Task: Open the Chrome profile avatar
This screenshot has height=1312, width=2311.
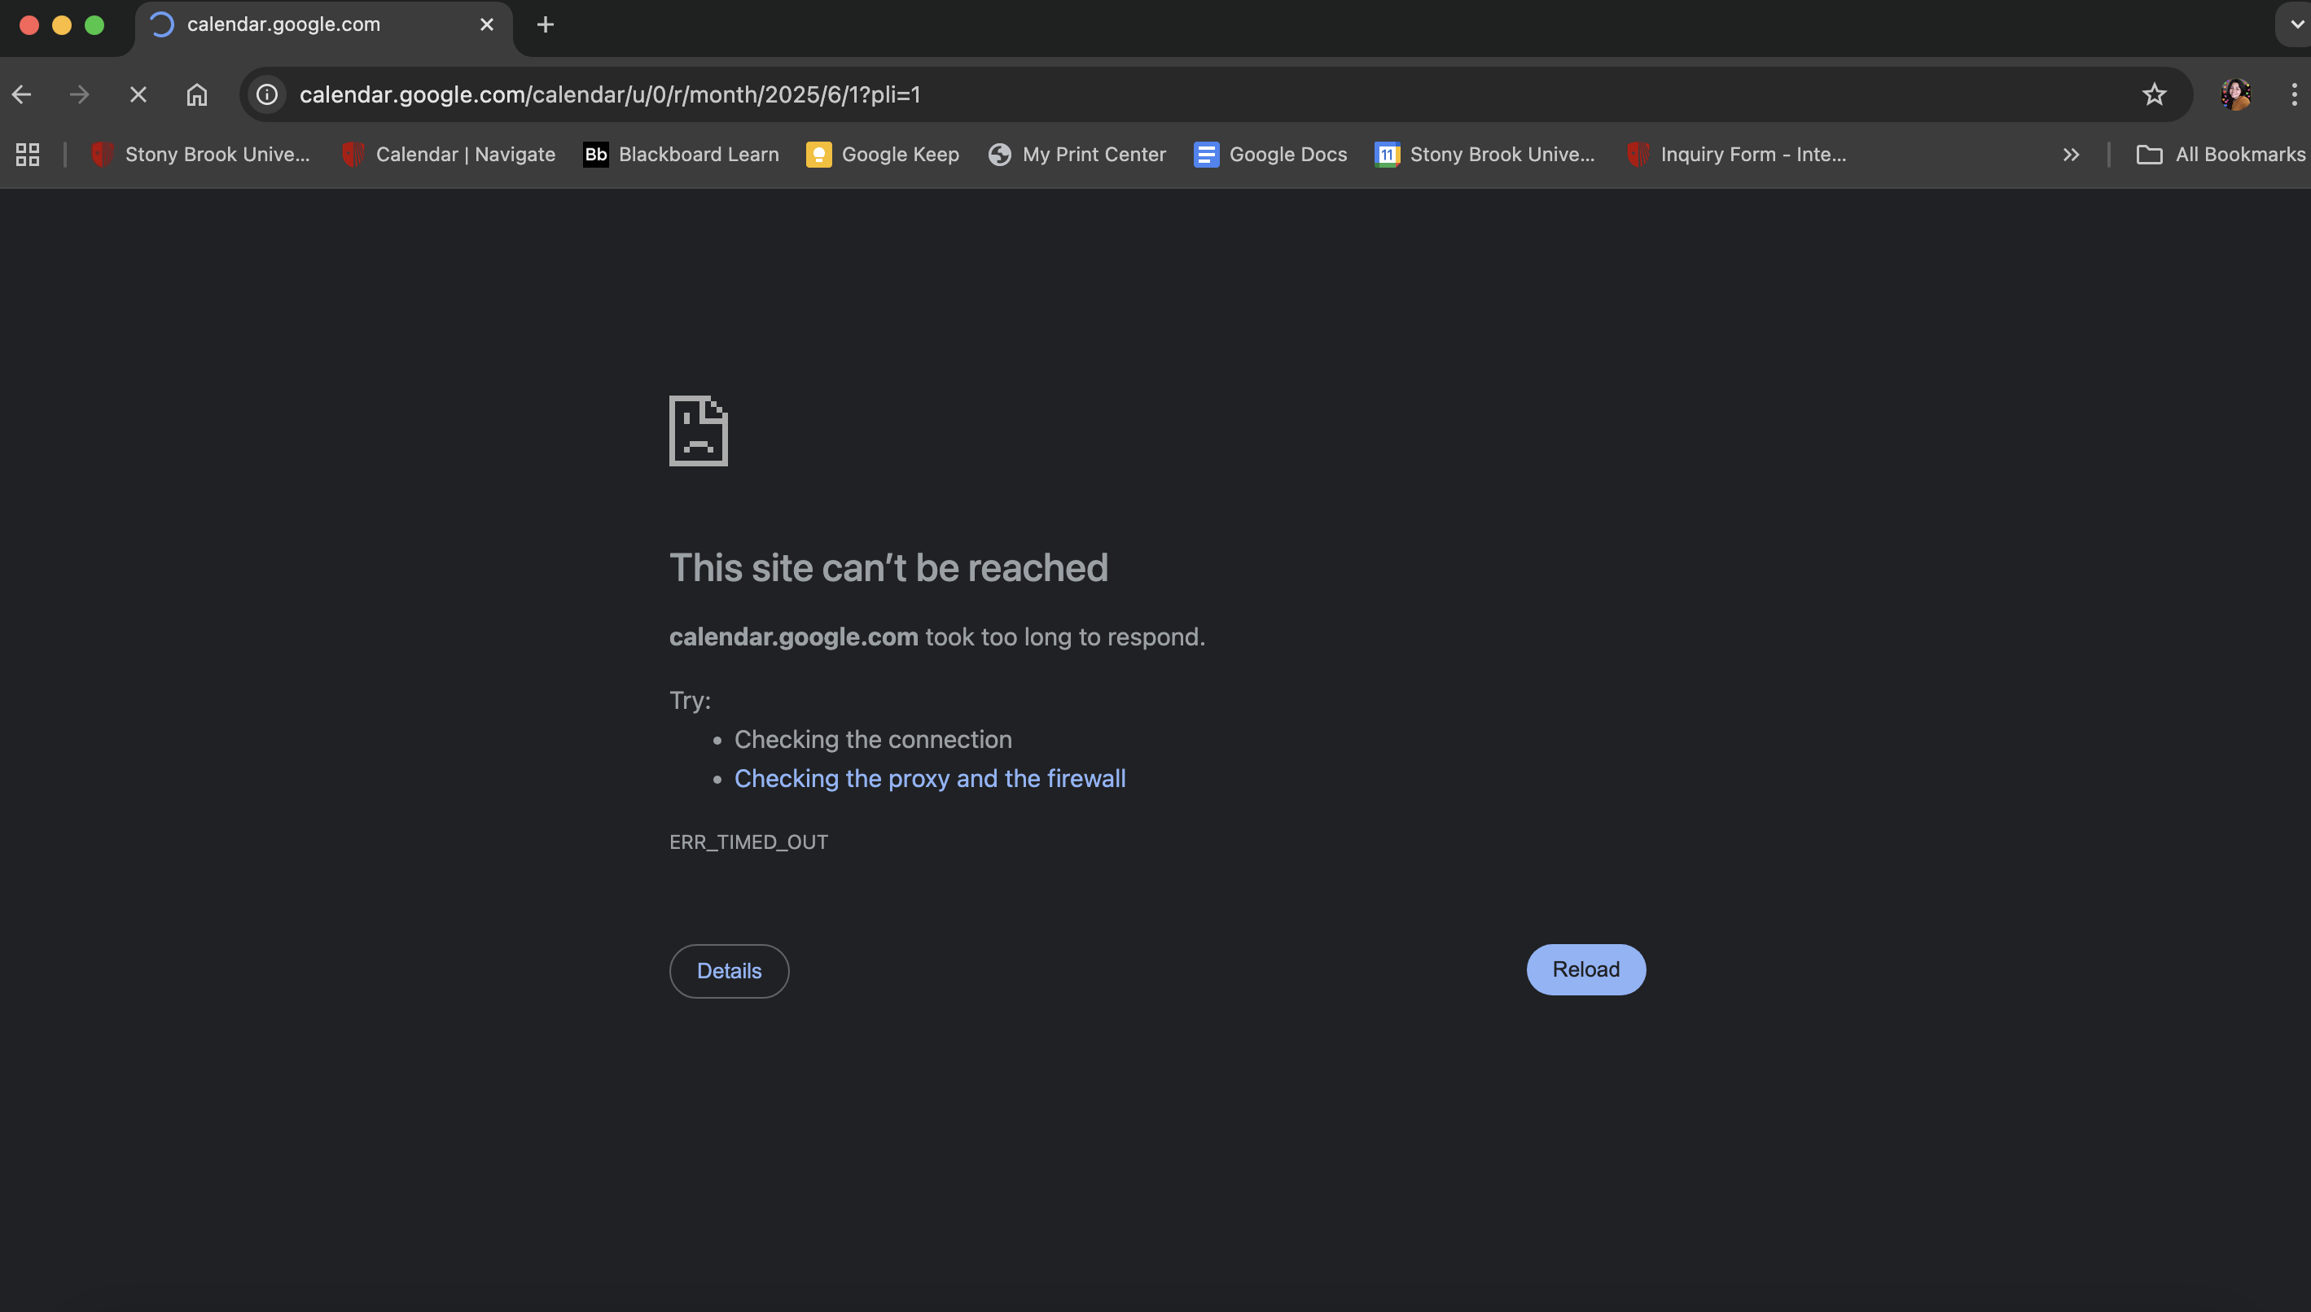Action: coord(2235,94)
